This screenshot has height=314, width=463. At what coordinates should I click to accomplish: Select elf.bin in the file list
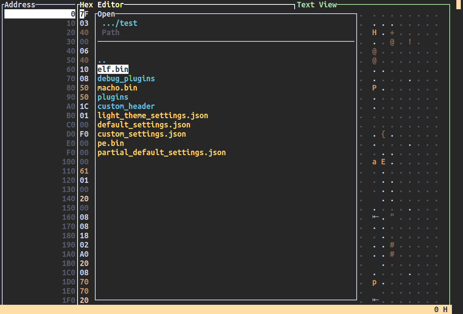[x=113, y=69]
